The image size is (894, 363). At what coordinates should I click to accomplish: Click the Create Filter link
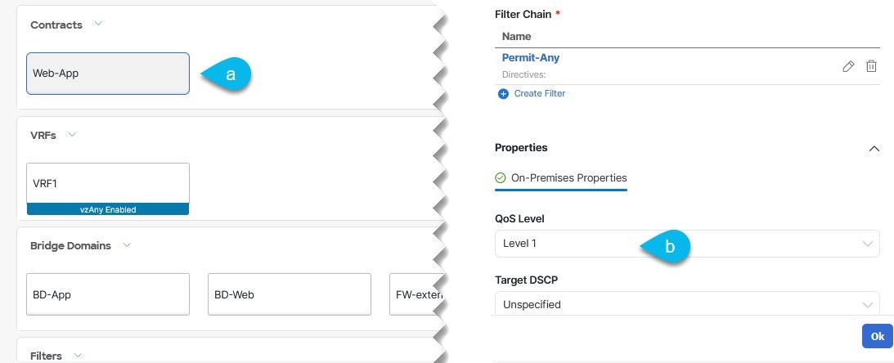(x=539, y=93)
